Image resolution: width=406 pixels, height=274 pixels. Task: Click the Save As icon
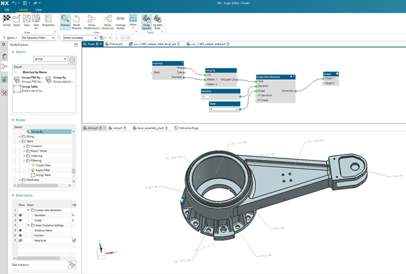tap(37, 19)
